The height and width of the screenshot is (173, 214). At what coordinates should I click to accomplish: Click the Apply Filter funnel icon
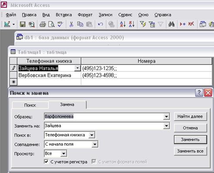click(160, 24)
